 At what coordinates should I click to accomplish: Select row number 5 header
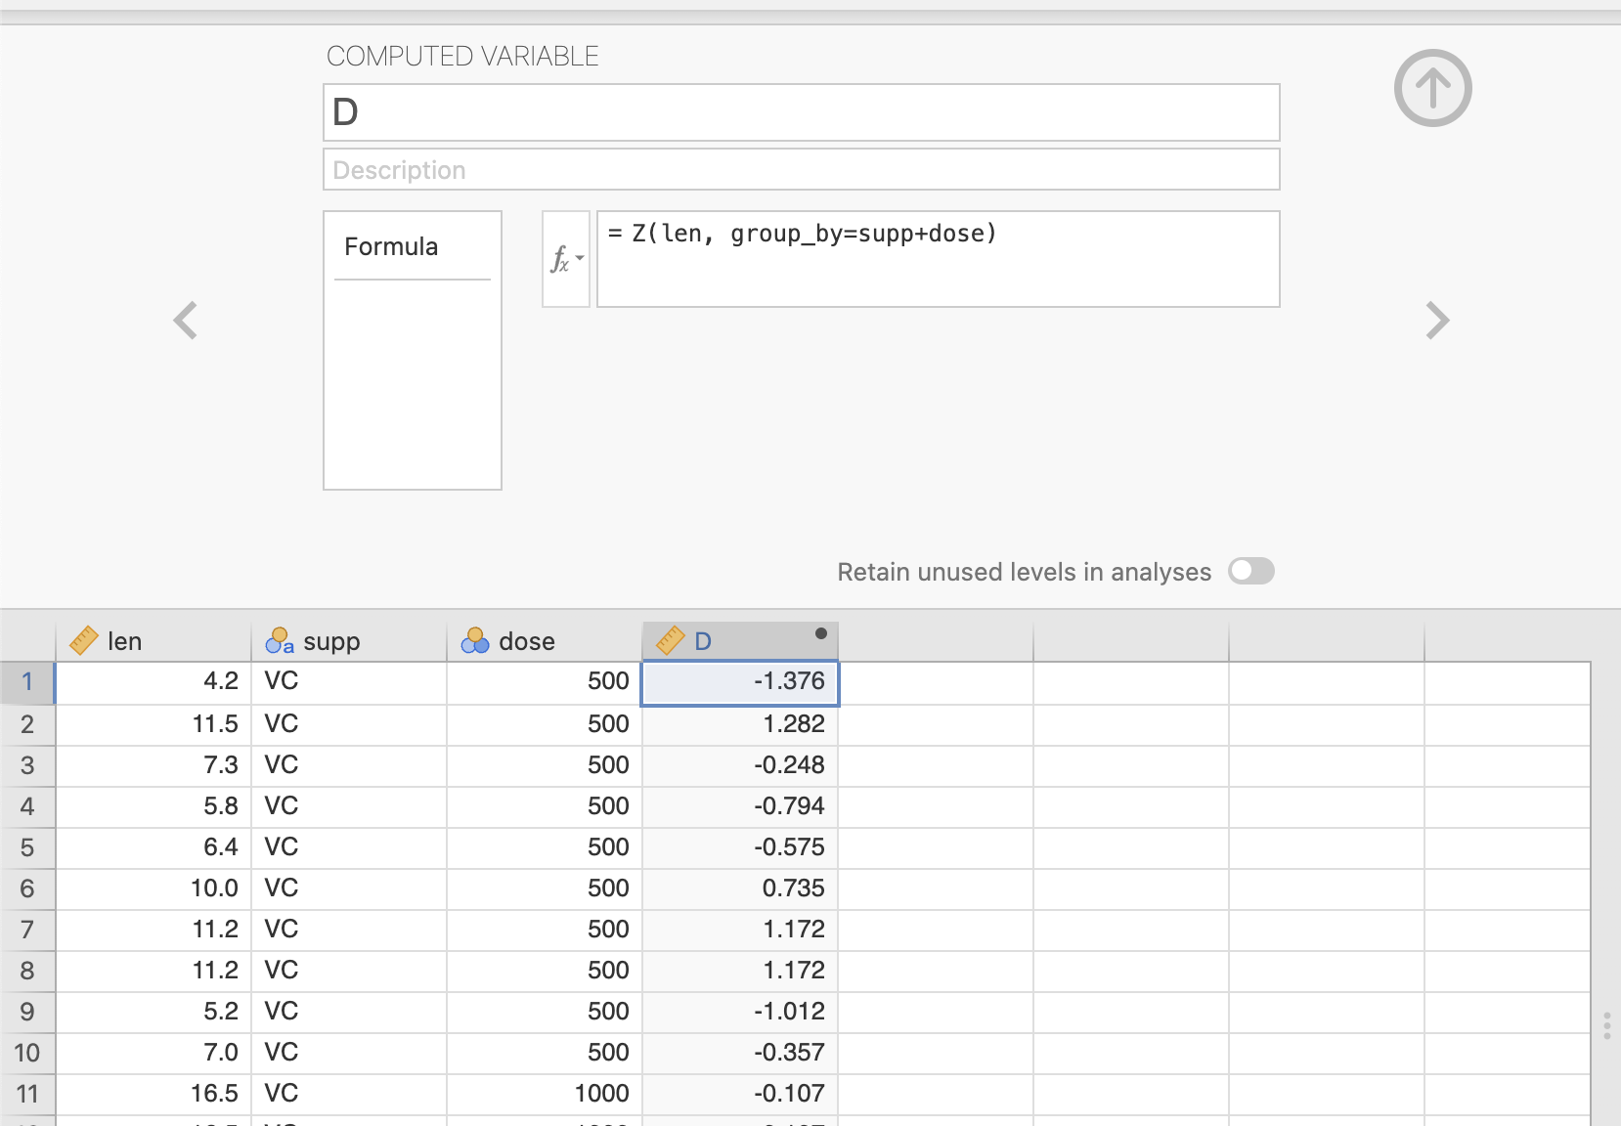(x=27, y=847)
